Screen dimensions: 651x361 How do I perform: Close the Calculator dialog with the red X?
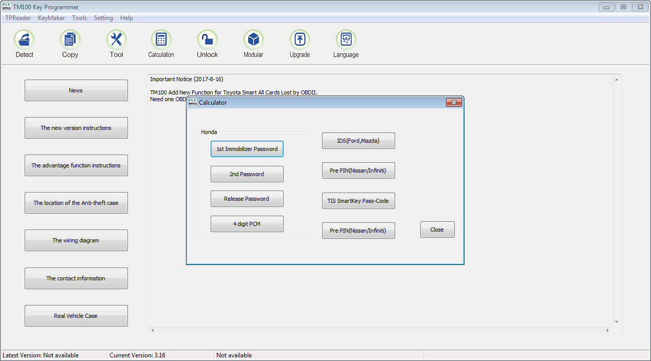point(454,103)
